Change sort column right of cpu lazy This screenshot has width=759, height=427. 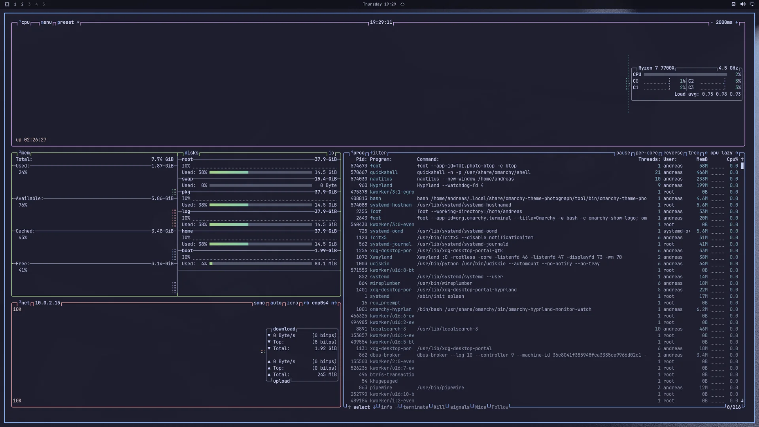point(736,153)
